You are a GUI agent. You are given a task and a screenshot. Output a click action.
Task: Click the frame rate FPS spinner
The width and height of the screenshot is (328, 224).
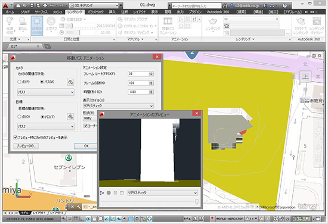tap(151, 74)
